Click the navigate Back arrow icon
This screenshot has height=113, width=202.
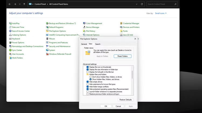(10, 4)
